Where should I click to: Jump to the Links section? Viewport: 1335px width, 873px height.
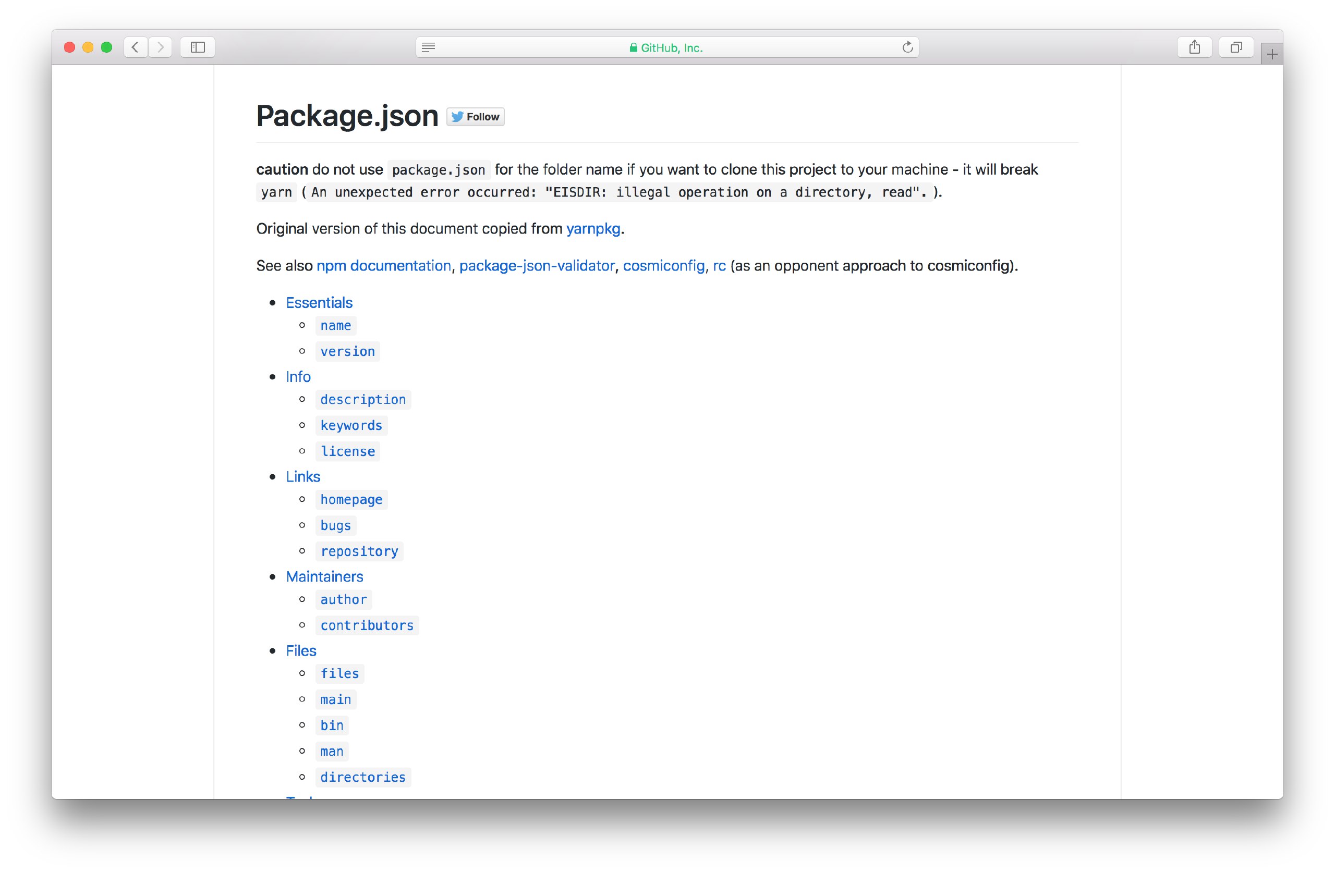tap(303, 476)
